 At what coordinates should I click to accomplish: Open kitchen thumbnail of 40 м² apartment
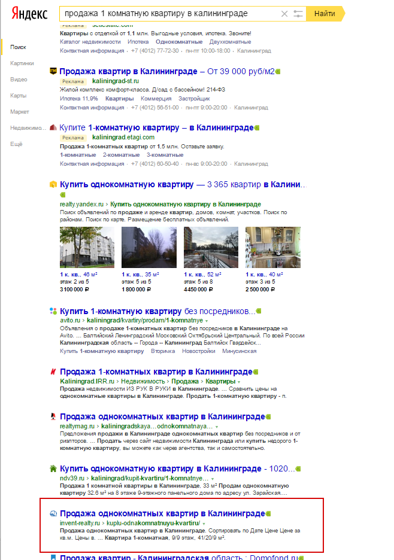point(273,247)
